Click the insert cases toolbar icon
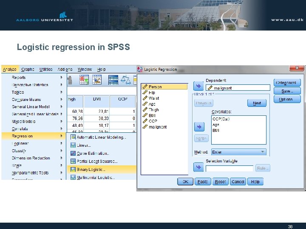 coord(84,80)
